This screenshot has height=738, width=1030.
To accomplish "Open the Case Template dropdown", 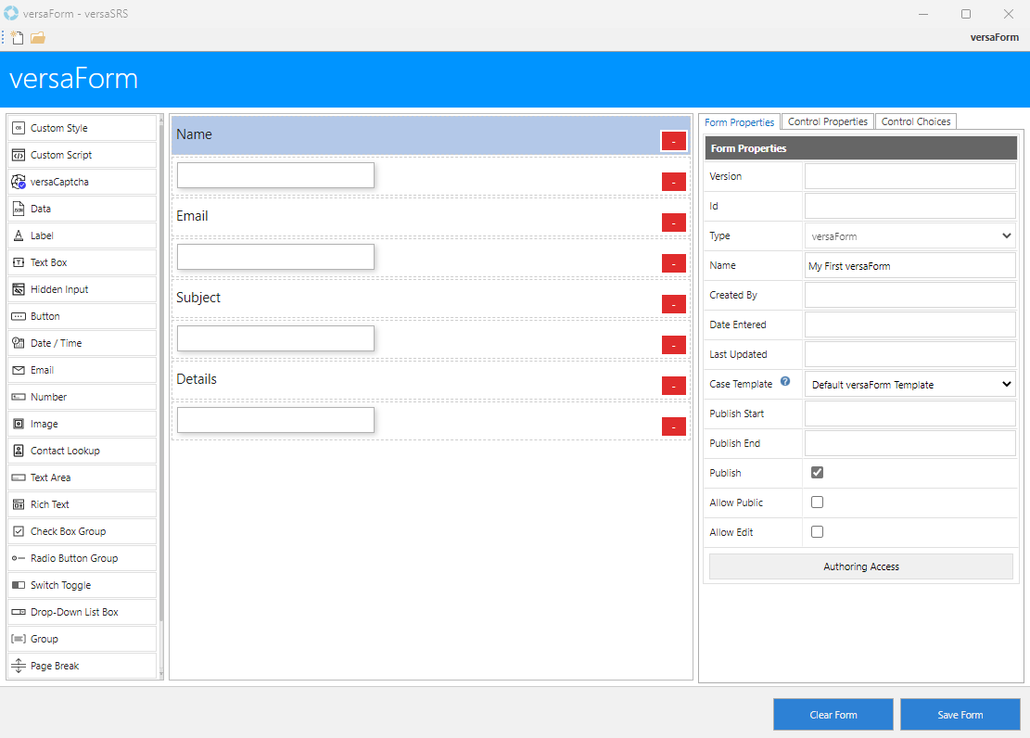I will coord(909,385).
